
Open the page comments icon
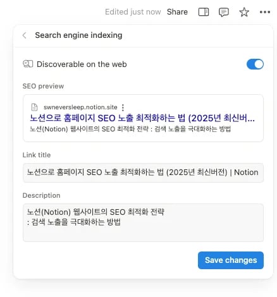pyautogui.click(x=224, y=12)
